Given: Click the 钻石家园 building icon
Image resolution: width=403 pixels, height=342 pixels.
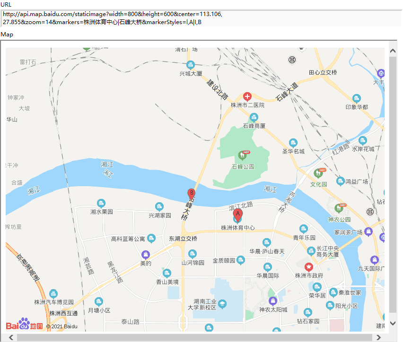Looking at the screenshot, I should point(307,313).
